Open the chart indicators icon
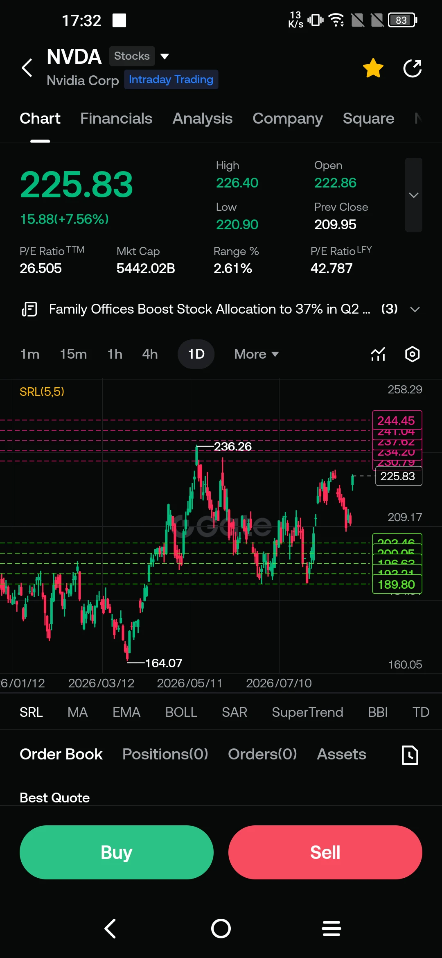This screenshot has height=958, width=442. pos(378,354)
